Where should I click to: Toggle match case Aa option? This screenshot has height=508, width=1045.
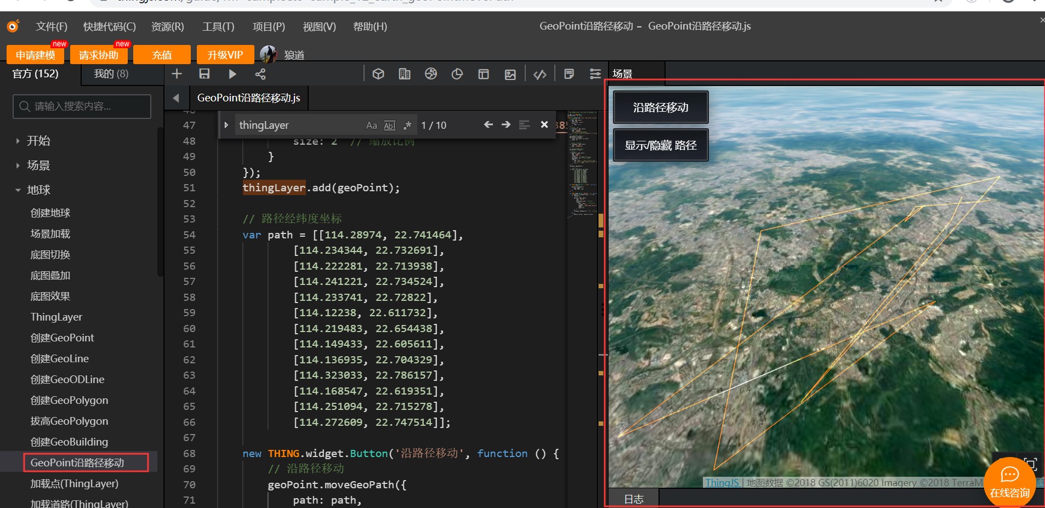(x=372, y=125)
